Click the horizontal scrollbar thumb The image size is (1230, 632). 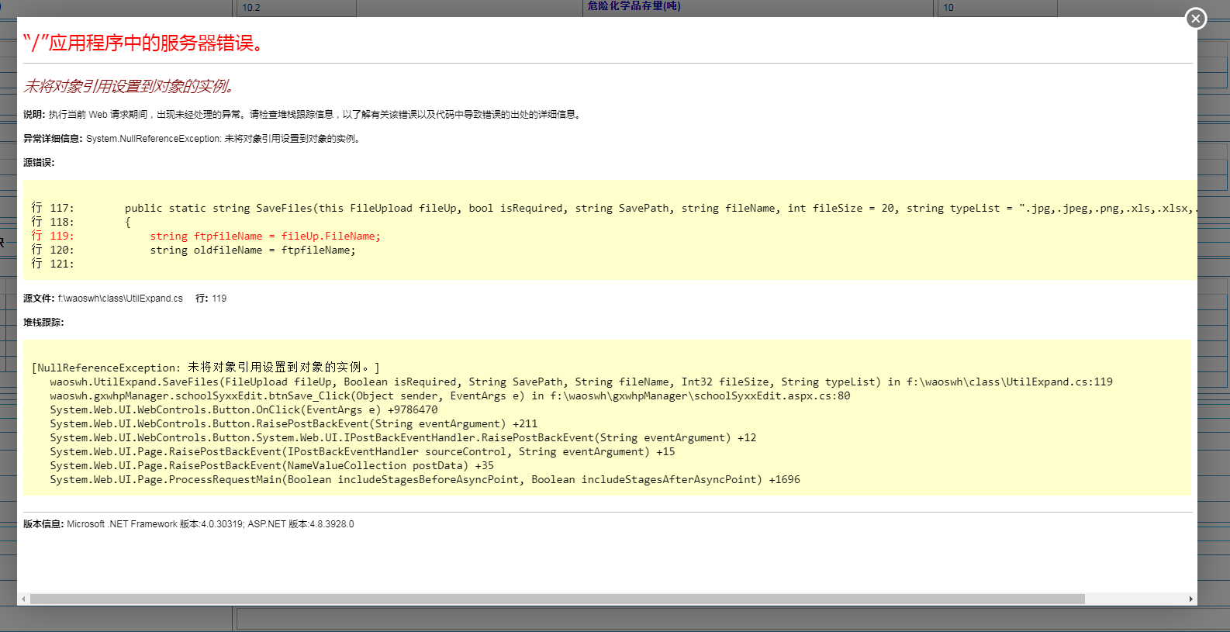pos(557,599)
